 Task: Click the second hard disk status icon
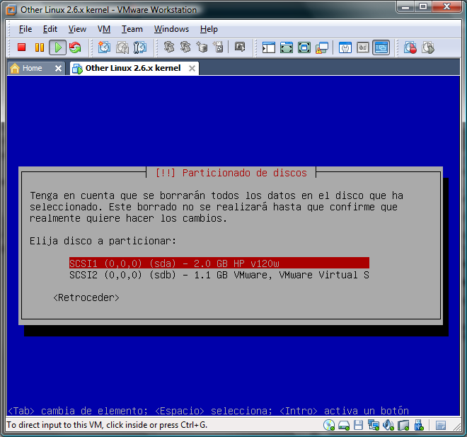click(403, 426)
